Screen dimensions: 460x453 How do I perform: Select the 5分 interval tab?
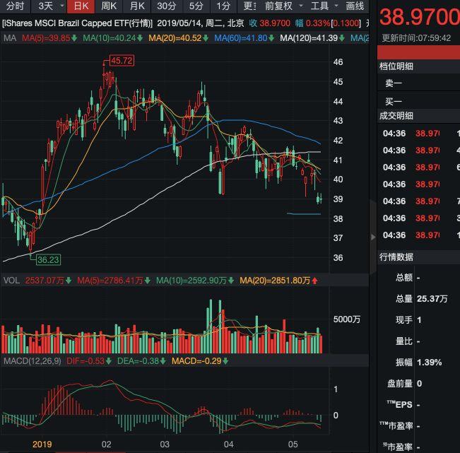[x=196, y=6]
